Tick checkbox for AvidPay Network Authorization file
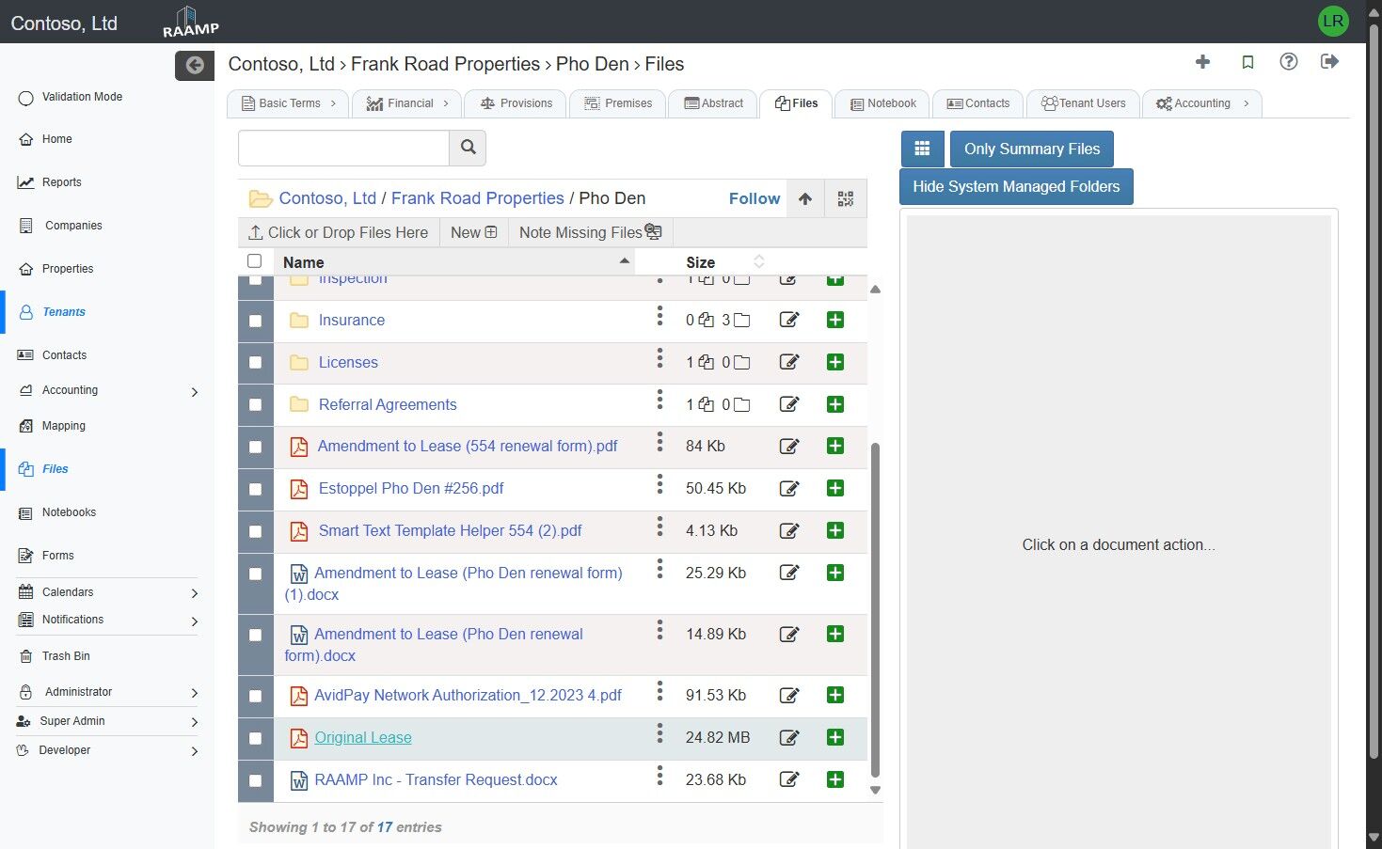This screenshot has height=849, width=1382. pyautogui.click(x=255, y=696)
